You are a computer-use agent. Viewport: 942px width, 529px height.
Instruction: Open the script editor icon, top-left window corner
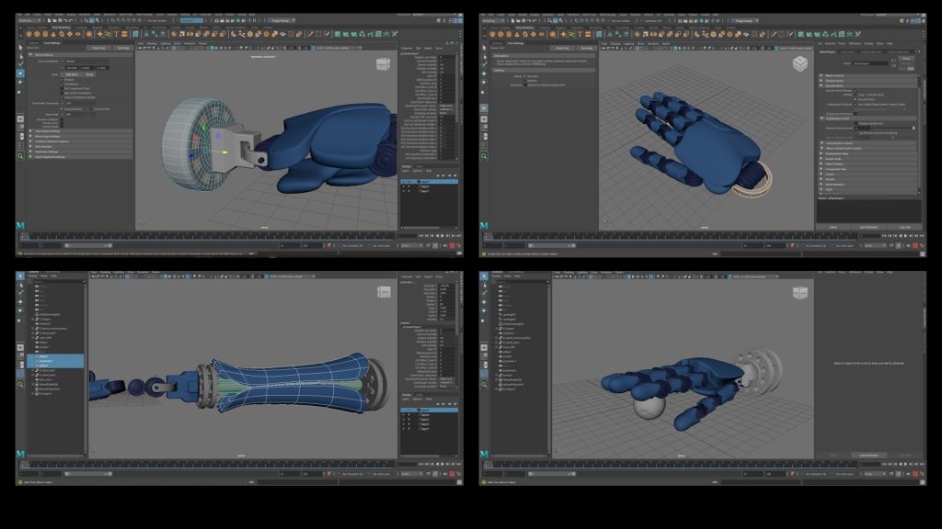click(459, 253)
